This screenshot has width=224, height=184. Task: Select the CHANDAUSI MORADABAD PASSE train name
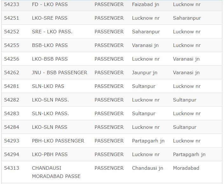[56, 172]
